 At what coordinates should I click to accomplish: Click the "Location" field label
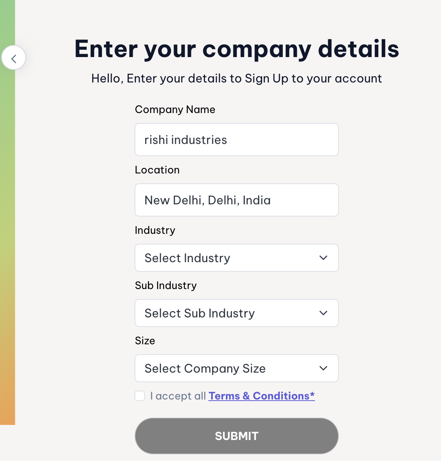coord(157,170)
